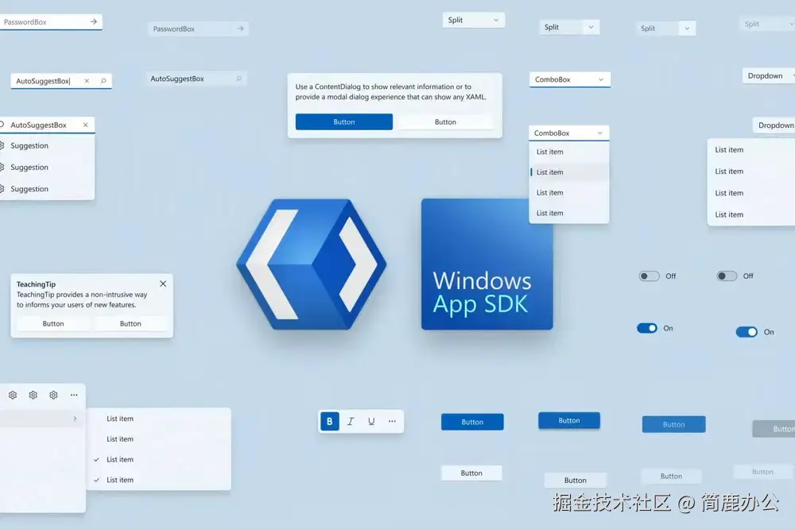795x529 pixels.
Task: Collapse the expanded ComboBox via its chevron
Action: coord(599,133)
